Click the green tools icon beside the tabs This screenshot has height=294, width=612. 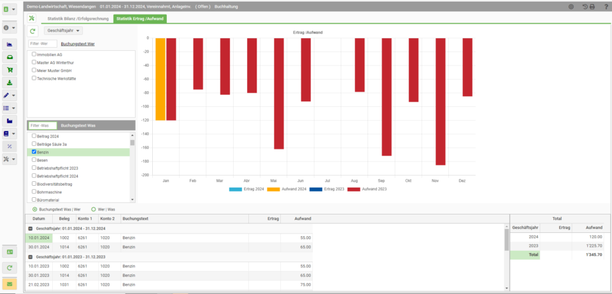point(32,18)
